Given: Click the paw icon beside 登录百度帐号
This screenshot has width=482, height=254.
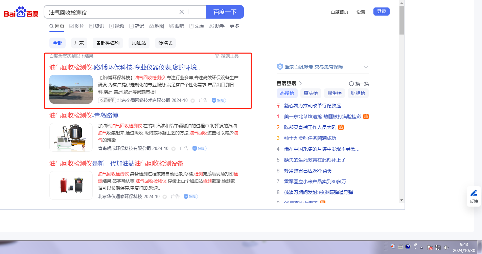Looking at the screenshot, I should 280,67.
